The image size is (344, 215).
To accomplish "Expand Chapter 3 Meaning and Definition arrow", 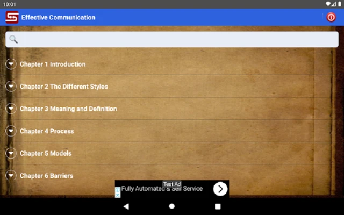I will click(11, 109).
